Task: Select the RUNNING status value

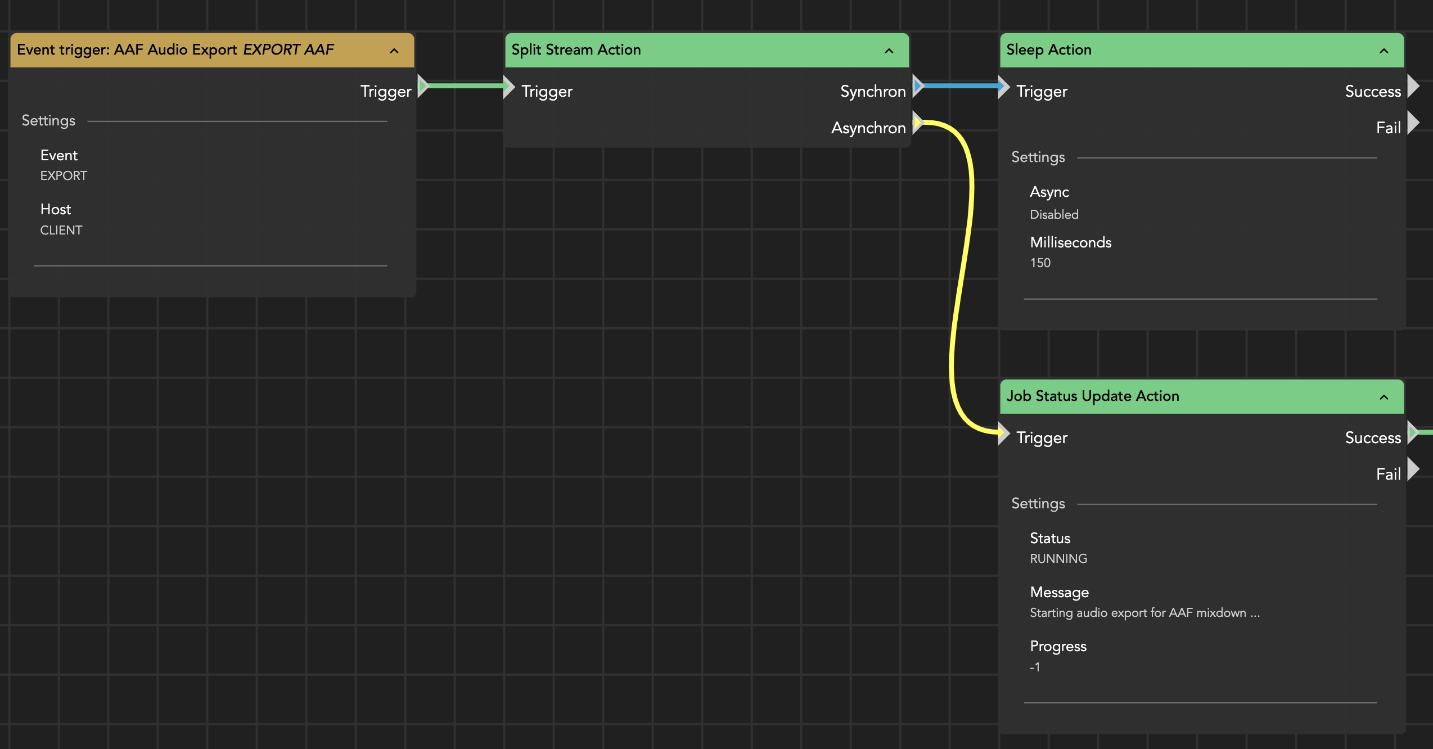Action: (x=1058, y=558)
